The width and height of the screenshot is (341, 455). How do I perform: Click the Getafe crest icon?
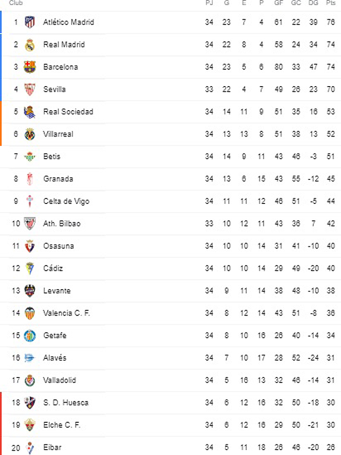click(30, 336)
